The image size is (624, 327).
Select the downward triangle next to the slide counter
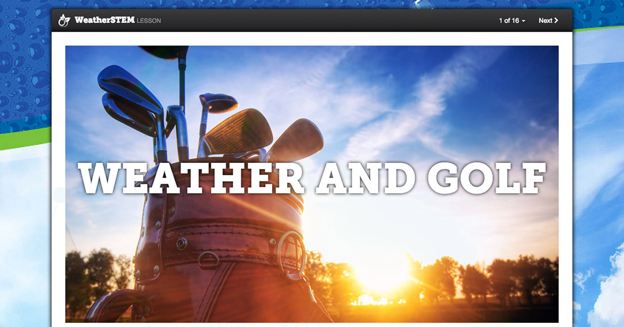tap(524, 21)
